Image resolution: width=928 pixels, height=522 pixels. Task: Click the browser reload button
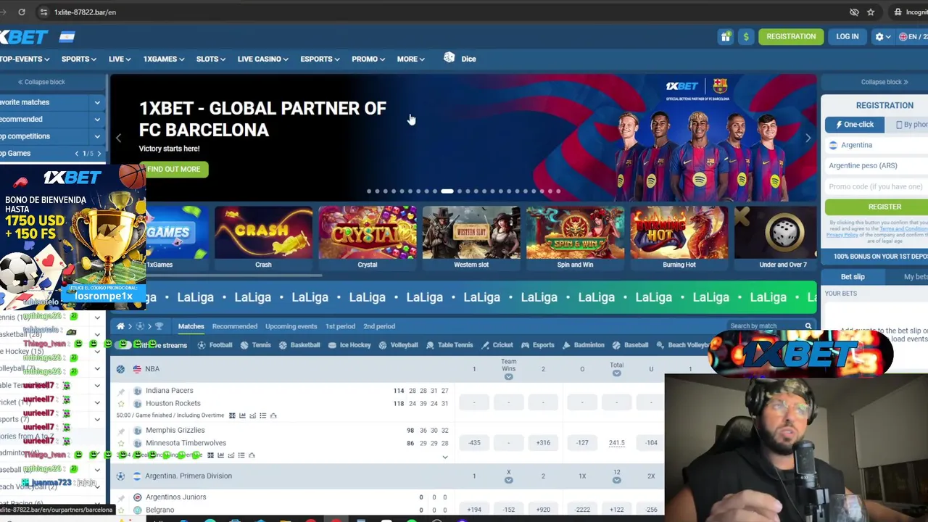[x=22, y=12]
